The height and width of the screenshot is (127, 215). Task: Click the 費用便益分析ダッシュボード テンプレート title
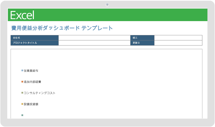(62, 28)
